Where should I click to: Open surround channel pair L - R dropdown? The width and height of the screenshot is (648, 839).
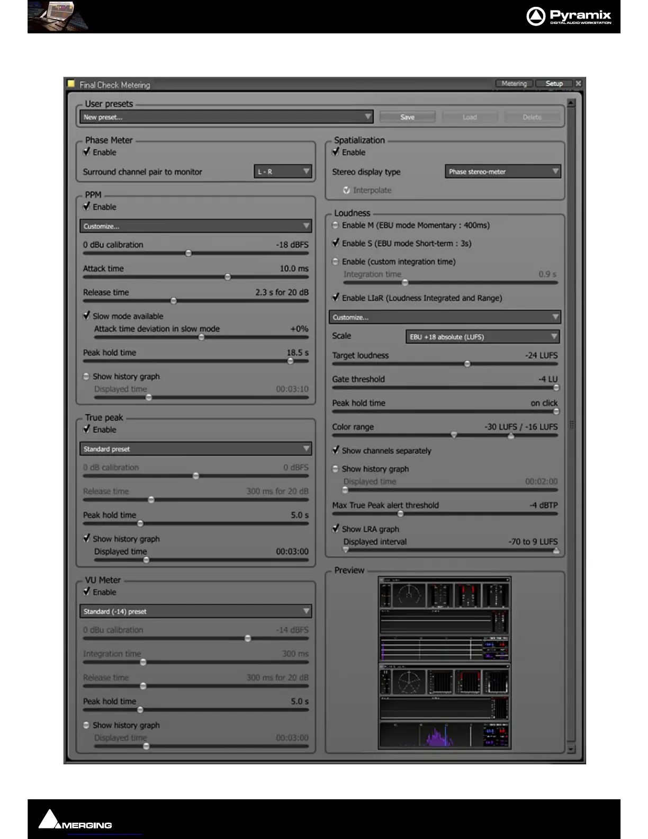click(x=283, y=172)
